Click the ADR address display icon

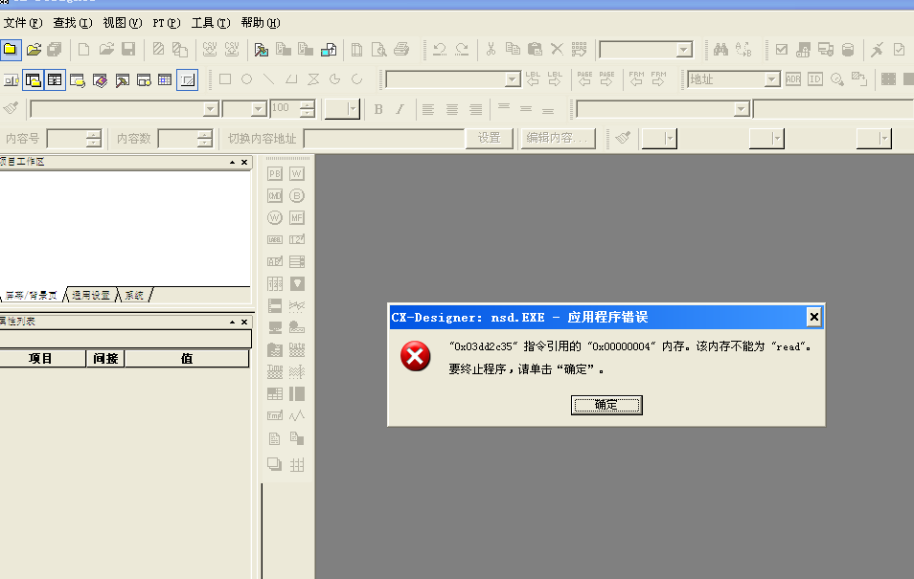point(793,79)
